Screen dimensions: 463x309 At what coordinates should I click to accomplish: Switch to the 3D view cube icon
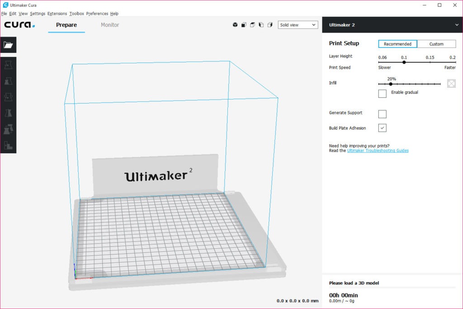[235, 25]
